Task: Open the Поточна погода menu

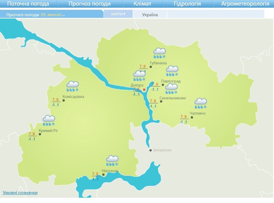Action: coord(28,4)
